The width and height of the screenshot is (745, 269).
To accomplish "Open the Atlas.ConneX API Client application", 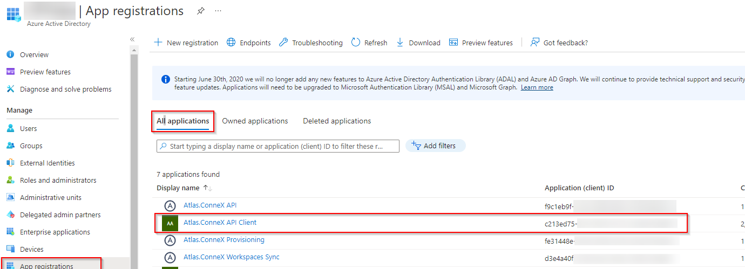I will 220,223.
